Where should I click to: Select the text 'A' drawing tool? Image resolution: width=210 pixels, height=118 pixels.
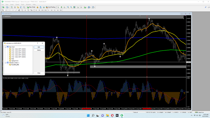[25, 10]
